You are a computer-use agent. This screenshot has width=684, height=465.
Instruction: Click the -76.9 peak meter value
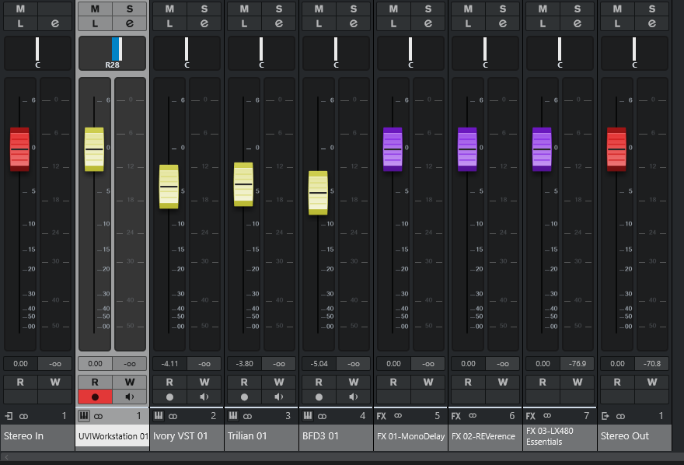(x=577, y=363)
